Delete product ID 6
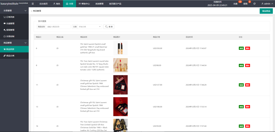The width and height of the screenshot is (275, 132). pos(247,48)
